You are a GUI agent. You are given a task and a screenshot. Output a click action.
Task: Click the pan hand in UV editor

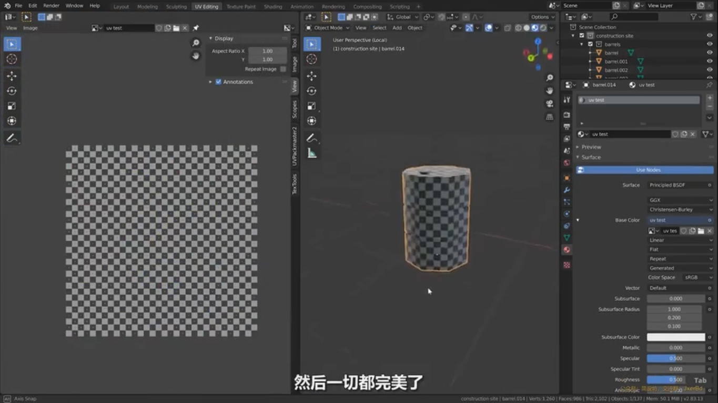[x=196, y=56]
